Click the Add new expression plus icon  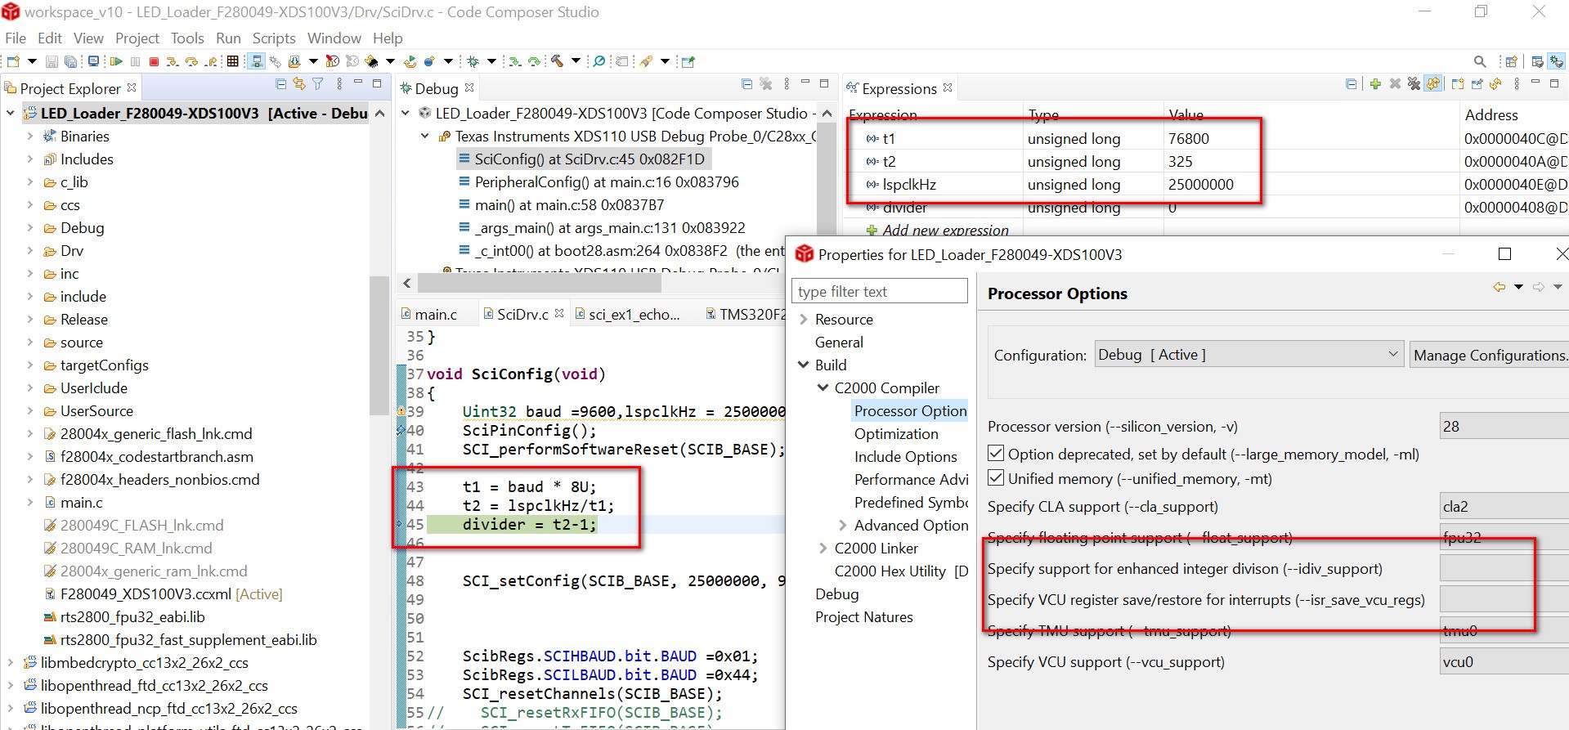point(1375,84)
